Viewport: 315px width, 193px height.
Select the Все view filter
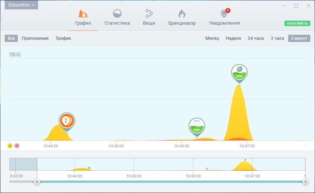tap(11, 38)
